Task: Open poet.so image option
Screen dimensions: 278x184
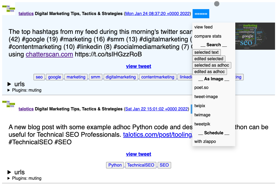Action: [201, 88]
